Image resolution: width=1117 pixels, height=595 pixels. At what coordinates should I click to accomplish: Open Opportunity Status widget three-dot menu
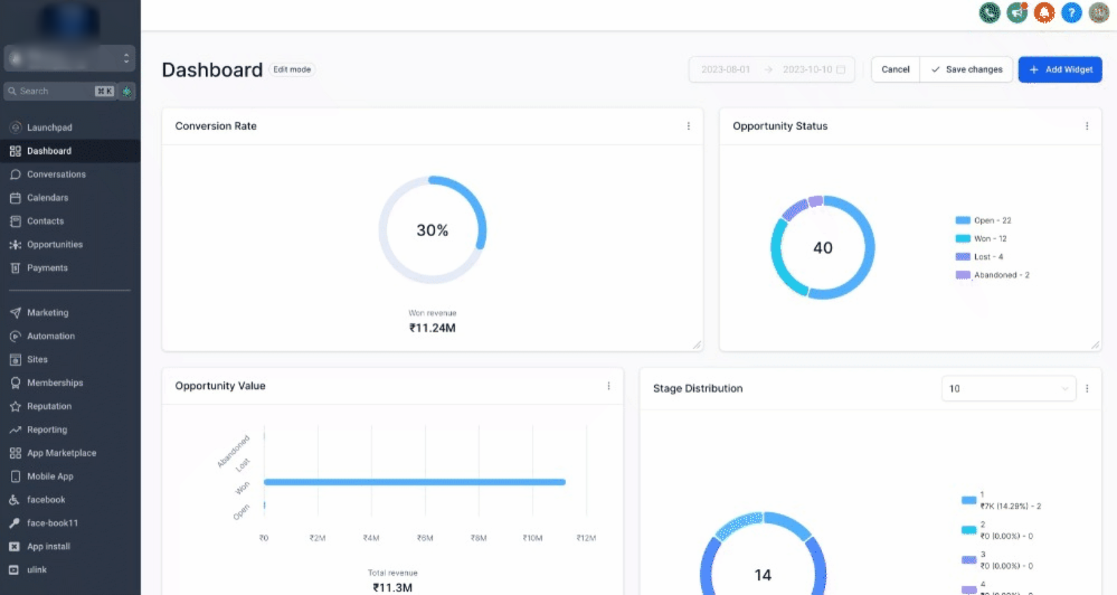[x=1087, y=126]
